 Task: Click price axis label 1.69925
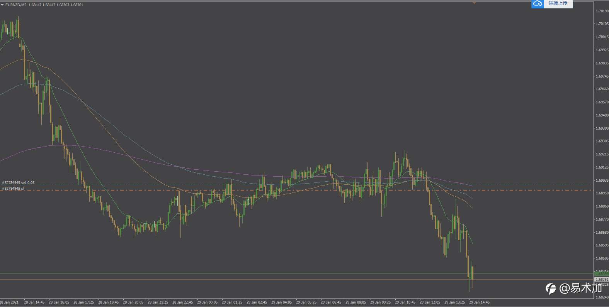click(602, 50)
